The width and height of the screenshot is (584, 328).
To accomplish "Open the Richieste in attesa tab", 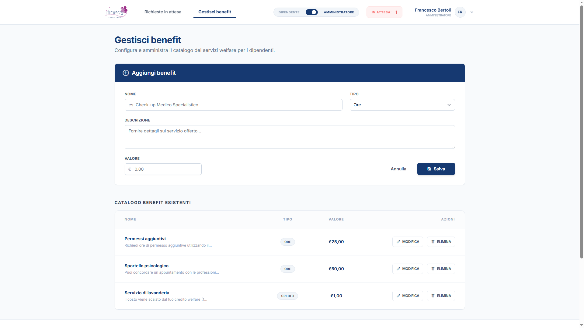I will coord(163,12).
